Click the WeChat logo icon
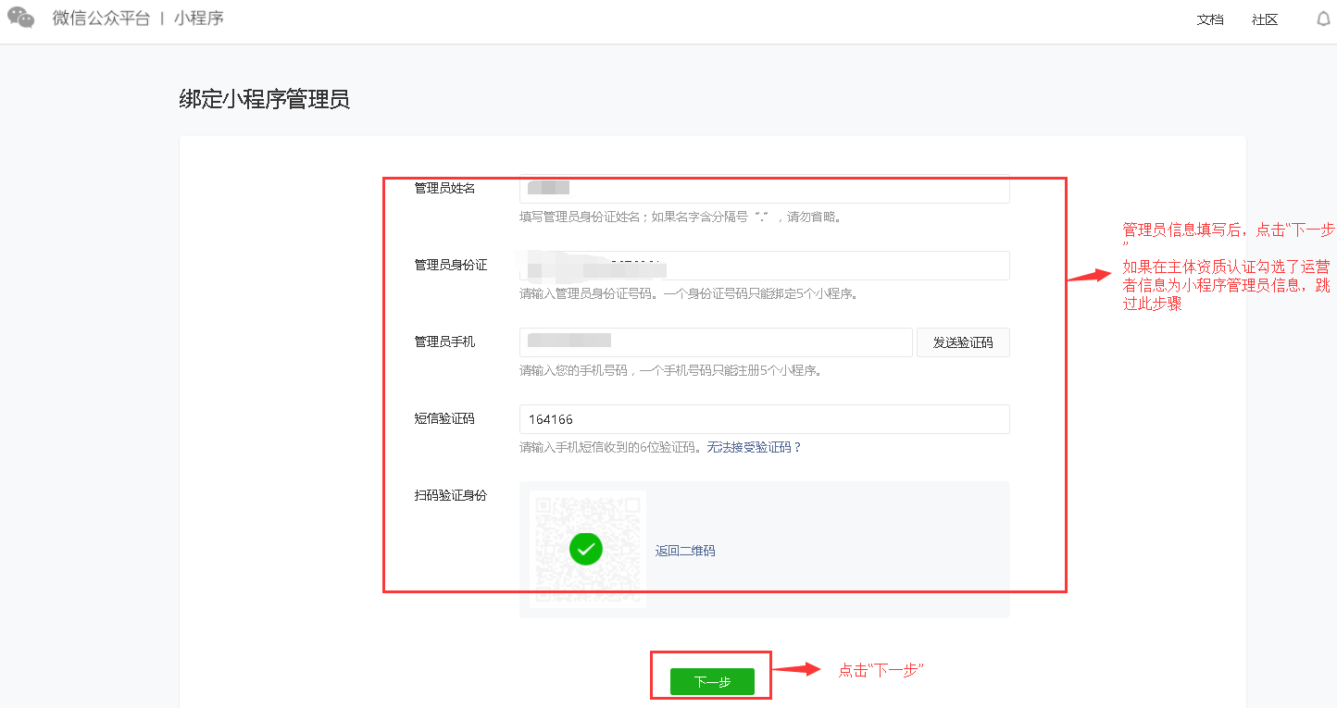The image size is (1337, 708). 21,19
